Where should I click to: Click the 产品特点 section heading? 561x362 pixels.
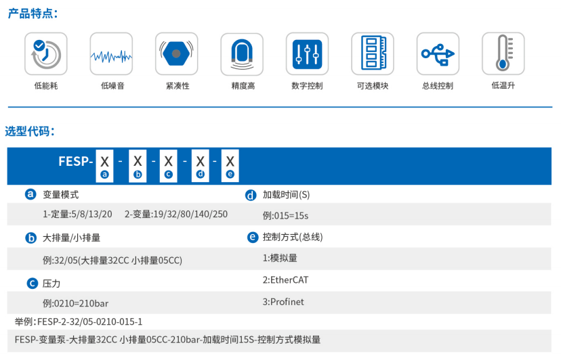pyautogui.click(x=33, y=13)
